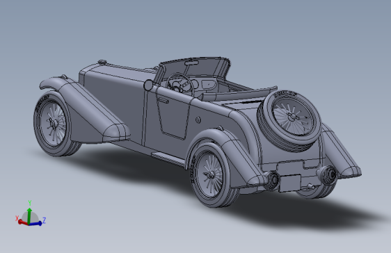This screenshot has height=253, width=391.
Task: Select the steering wheel in the cockpit
Action: [x=180, y=85]
